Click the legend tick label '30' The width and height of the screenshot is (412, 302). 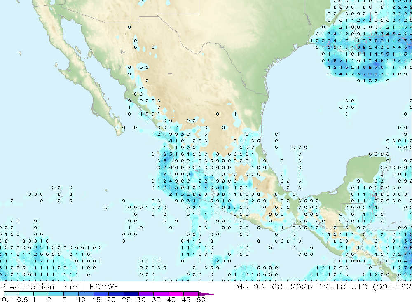[141, 300]
